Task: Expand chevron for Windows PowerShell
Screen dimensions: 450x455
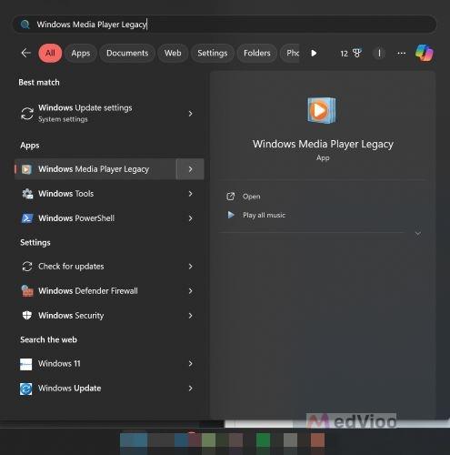Action: click(190, 218)
